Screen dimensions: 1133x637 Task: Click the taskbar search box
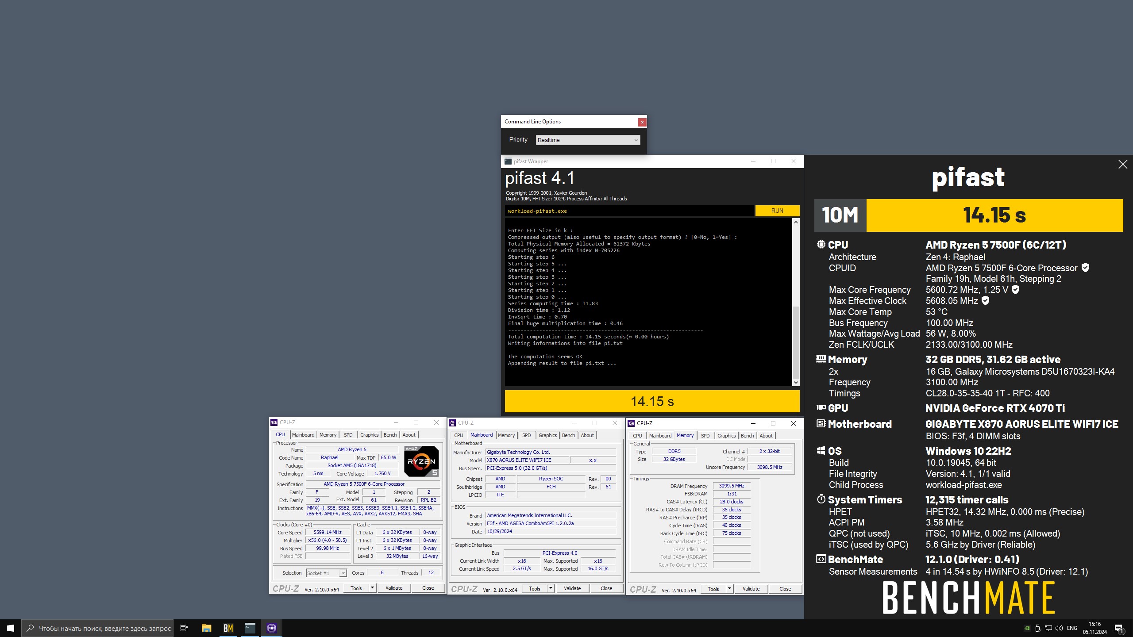[x=97, y=628]
